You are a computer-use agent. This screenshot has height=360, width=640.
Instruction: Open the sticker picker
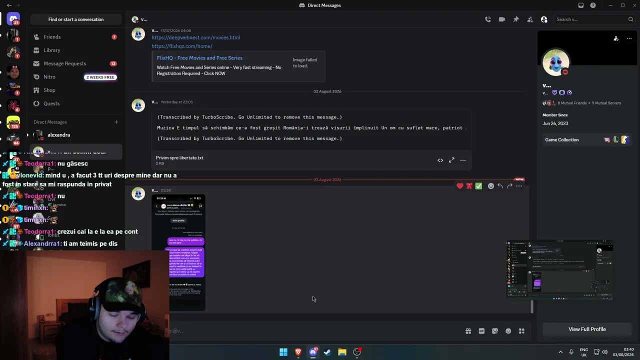[495, 331]
